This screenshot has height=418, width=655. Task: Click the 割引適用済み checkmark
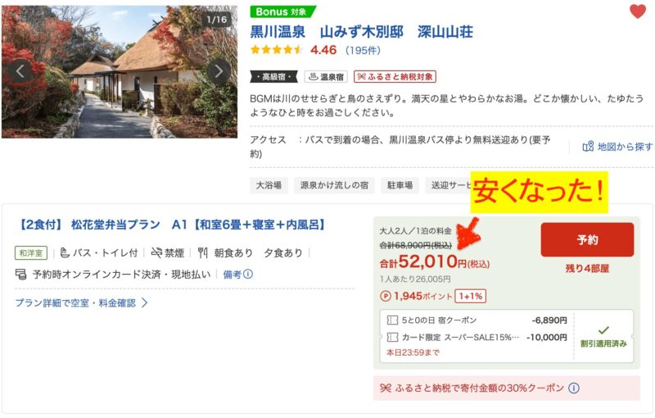click(603, 330)
